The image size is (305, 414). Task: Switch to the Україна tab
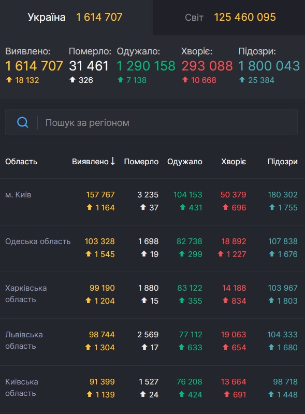click(x=76, y=17)
